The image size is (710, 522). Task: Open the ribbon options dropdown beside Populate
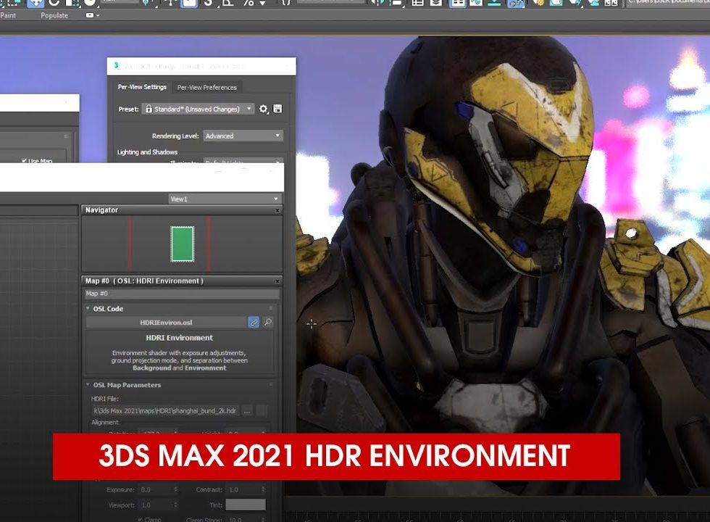[x=93, y=15]
